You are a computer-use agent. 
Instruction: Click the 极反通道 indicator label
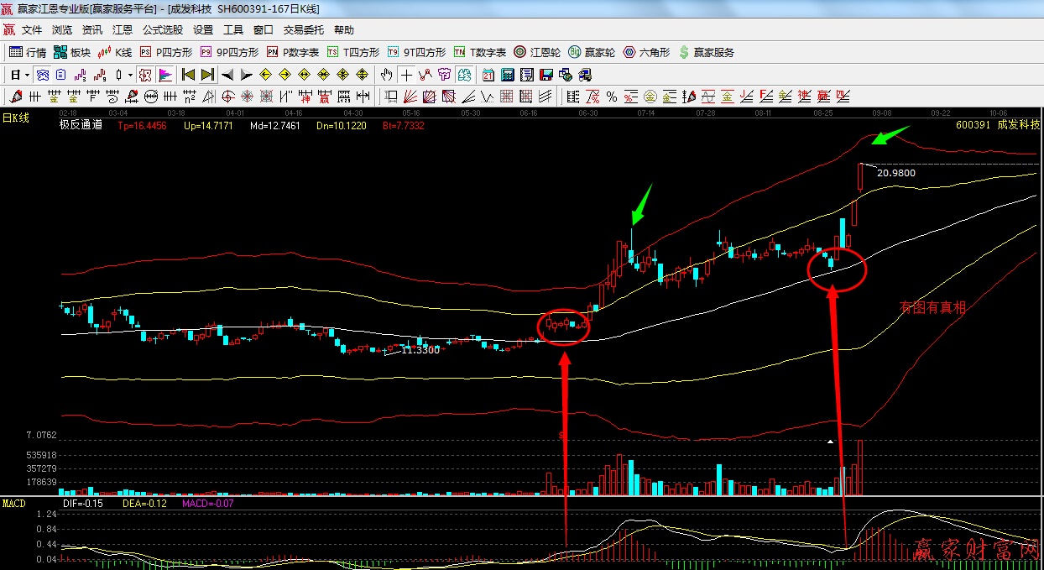tap(81, 125)
